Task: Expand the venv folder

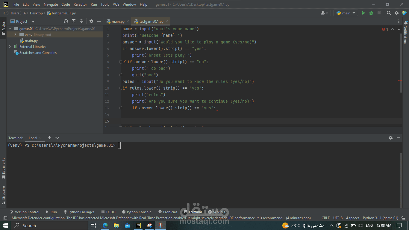Action: coord(15,35)
